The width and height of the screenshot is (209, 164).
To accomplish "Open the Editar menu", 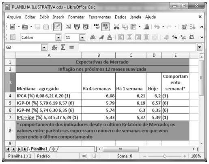I will point(30,17).
